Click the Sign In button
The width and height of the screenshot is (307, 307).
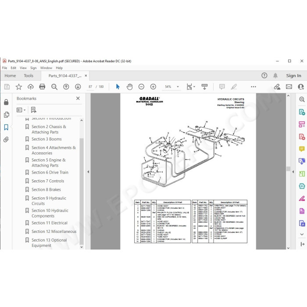coord(293,75)
